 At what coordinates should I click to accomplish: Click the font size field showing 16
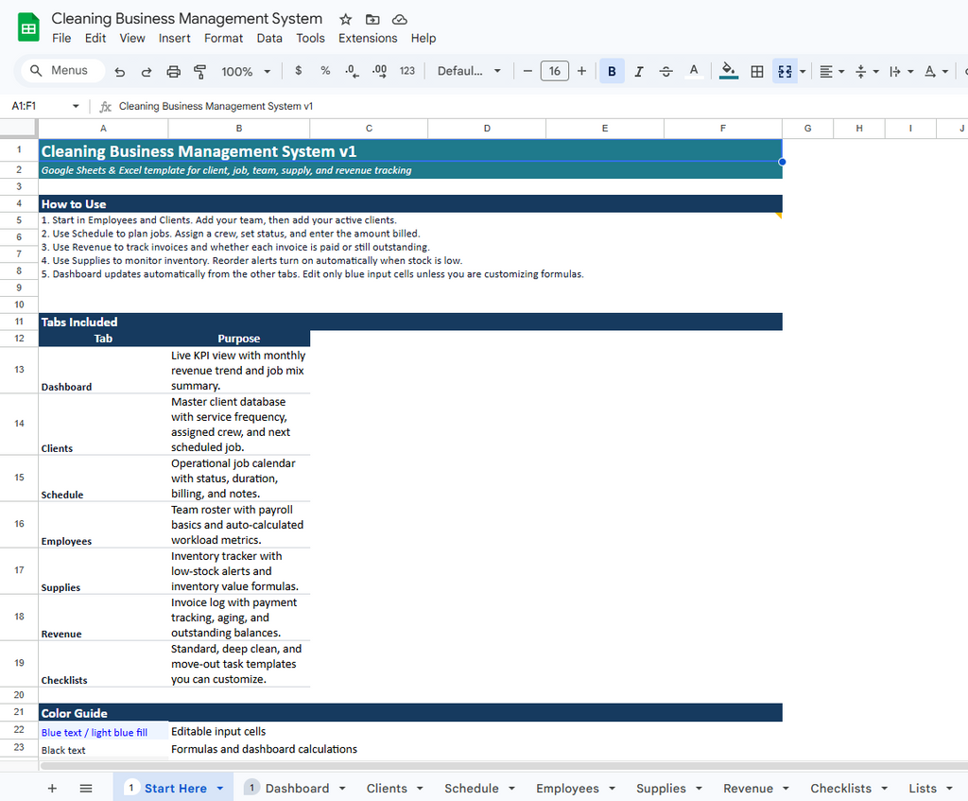tap(554, 71)
